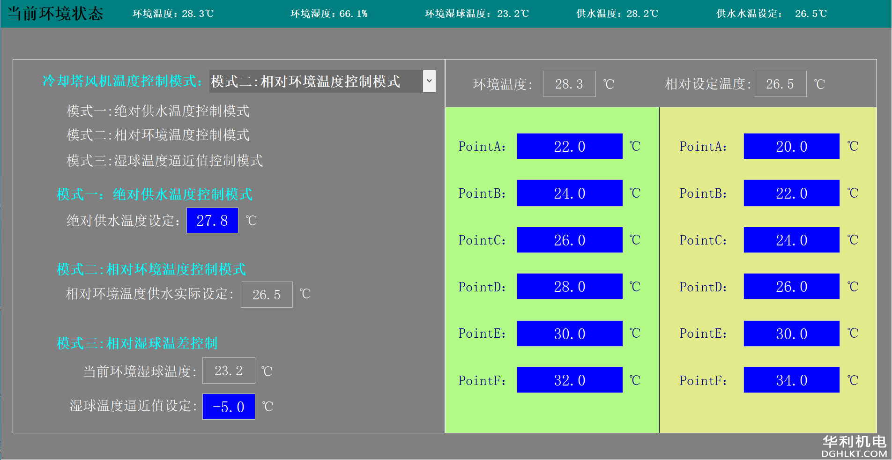Select the yellow panel PointB 22.0 field

click(x=791, y=193)
